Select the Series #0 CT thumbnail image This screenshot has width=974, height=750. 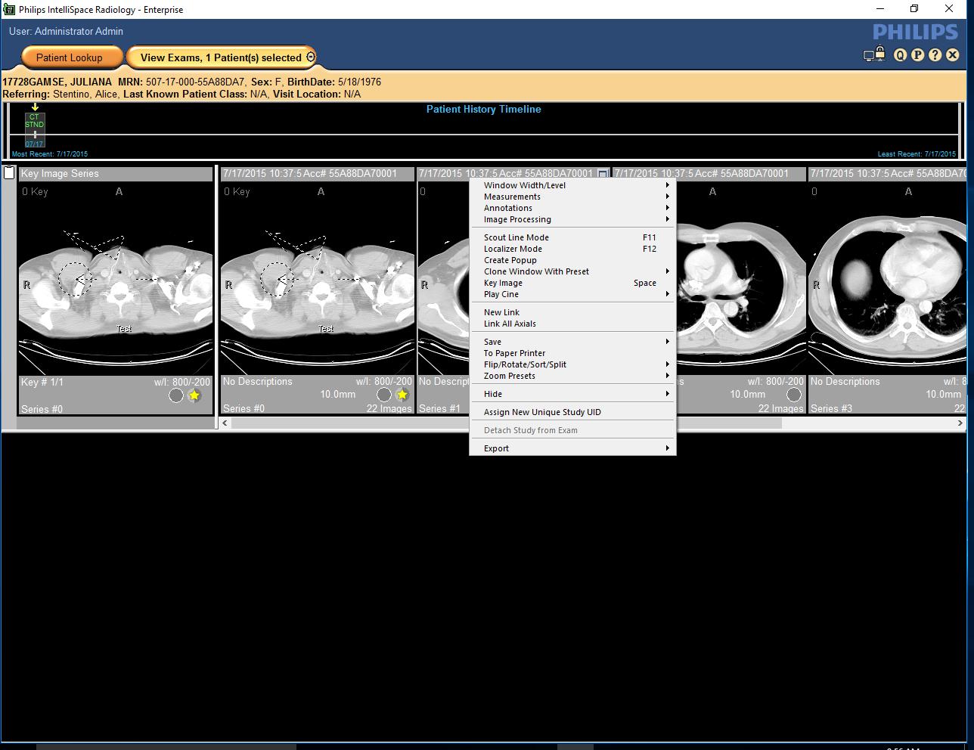point(318,279)
